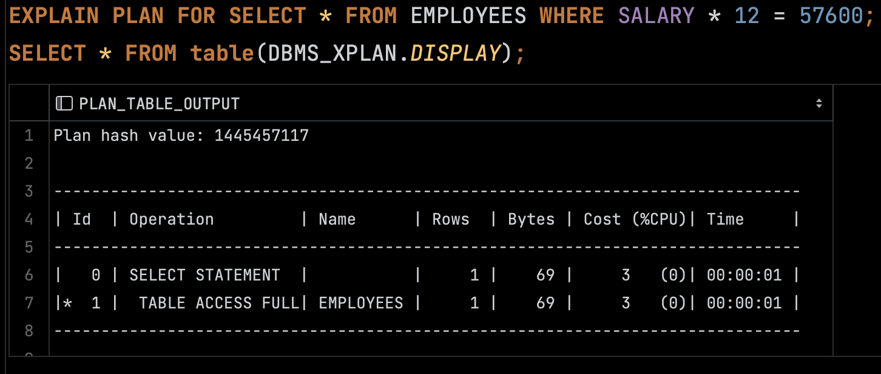Click the WHERE keyword in the query
This screenshot has width=881, height=374.
pos(572,16)
